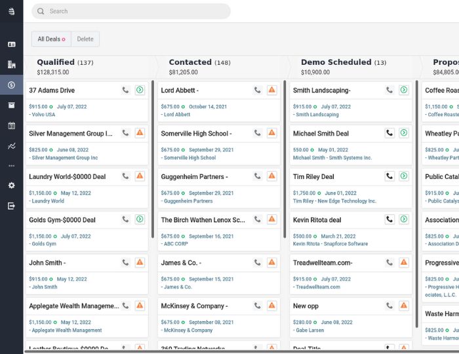Click the Delete button
This screenshot has height=354, width=459.
pyautogui.click(x=85, y=39)
